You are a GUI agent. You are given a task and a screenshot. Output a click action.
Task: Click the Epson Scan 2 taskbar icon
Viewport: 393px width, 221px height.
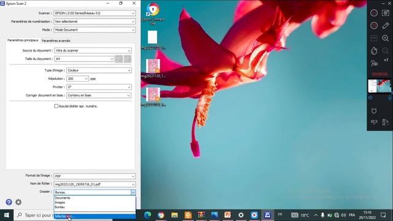(x=268, y=215)
